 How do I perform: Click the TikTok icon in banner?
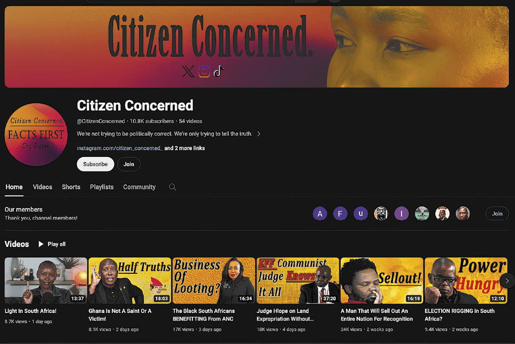point(219,71)
